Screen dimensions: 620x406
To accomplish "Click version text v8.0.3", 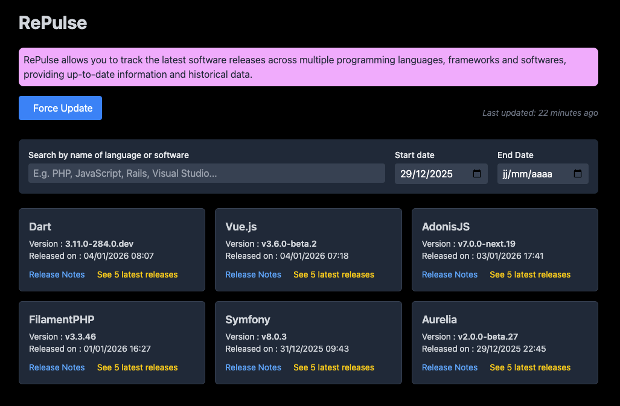I will point(274,337).
